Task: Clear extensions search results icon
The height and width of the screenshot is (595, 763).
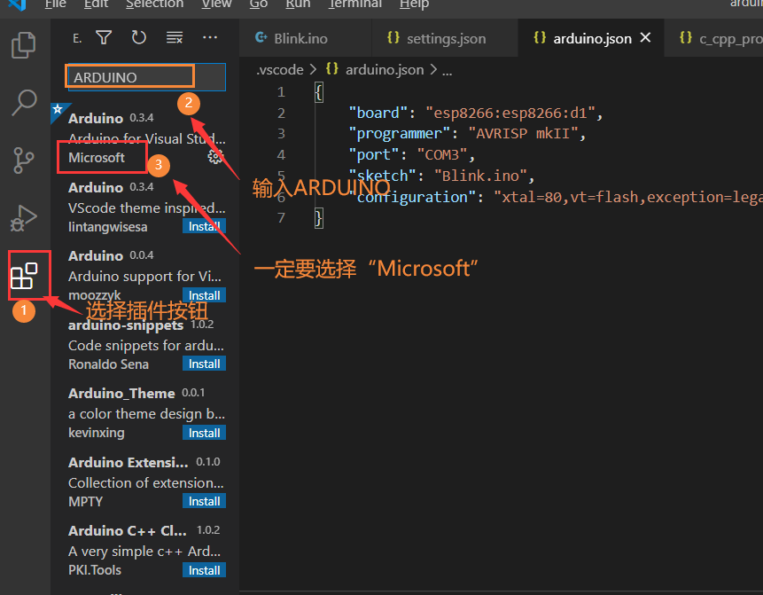Action: [175, 37]
